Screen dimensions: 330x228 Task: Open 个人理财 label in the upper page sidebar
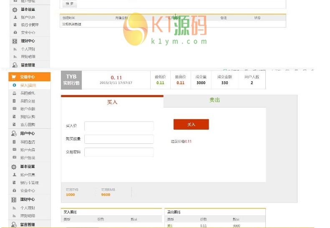click(28, 49)
